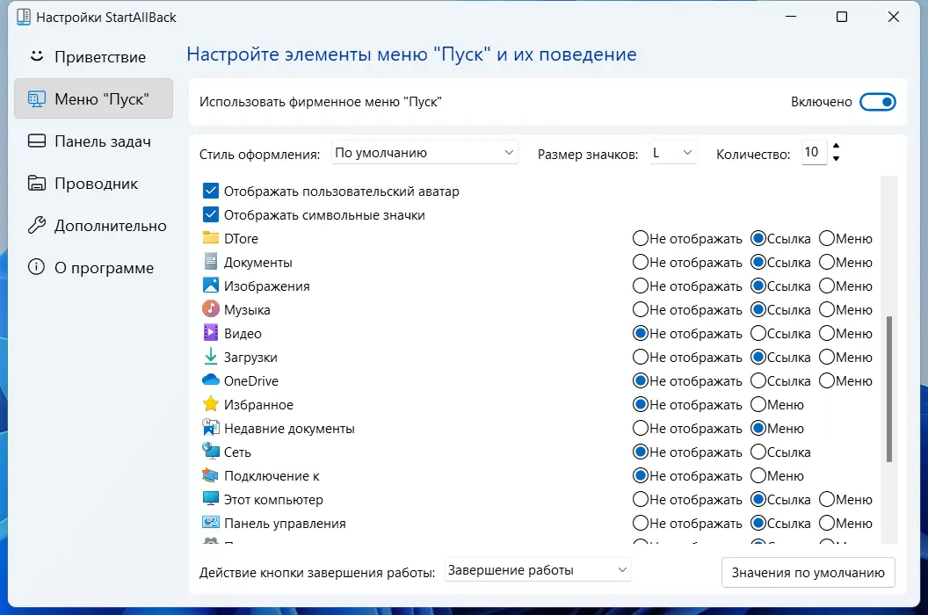This screenshot has height=615, width=928.
Task: Set Панель управления to Не отображать
Action: (641, 523)
